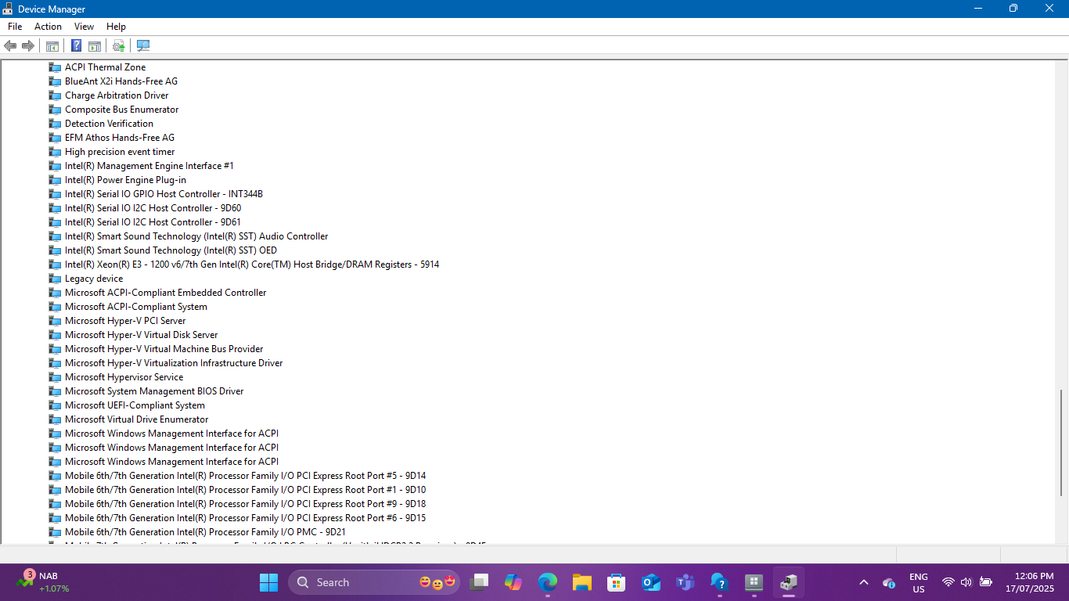Select Intel(R) Management Engine Interface #1
The width and height of the screenshot is (1069, 601).
(x=149, y=166)
